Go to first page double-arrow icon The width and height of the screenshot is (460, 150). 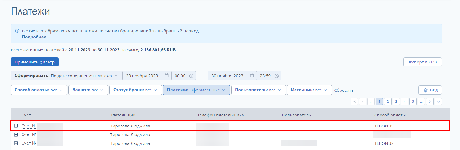(x=354, y=102)
